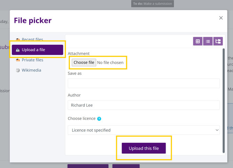Close the File picker dialog
This screenshot has width=233, height=168.
pos(221,18)
